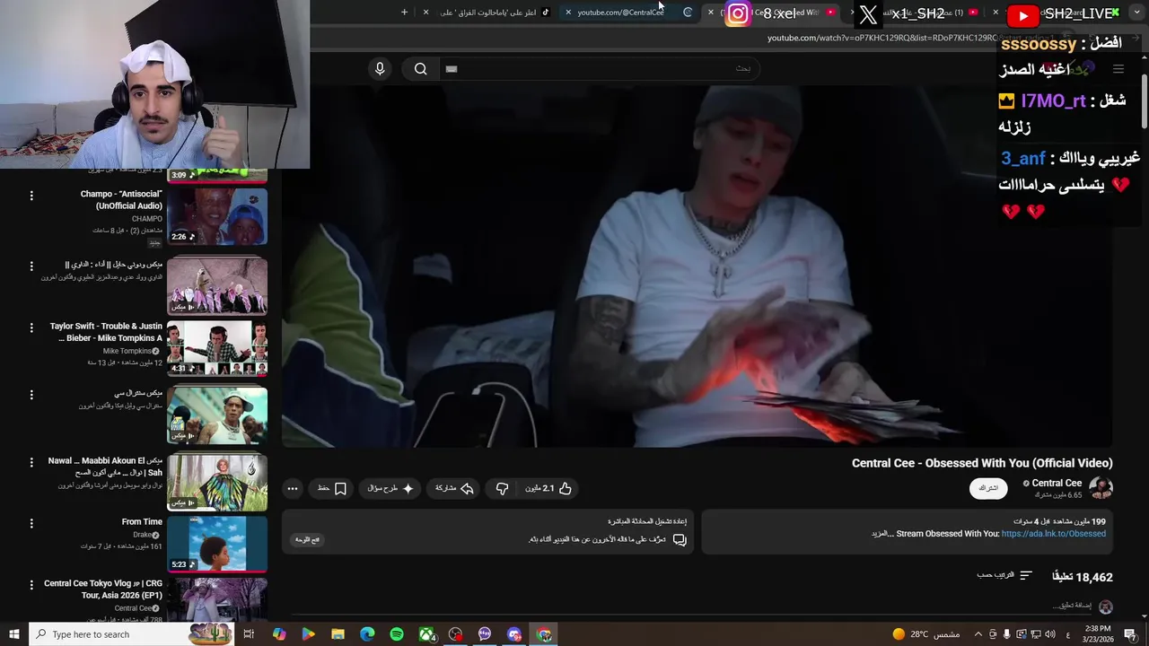The image size is (1149, 646).
Task: Open the share (مشاركة) button
Action: click(454, 488)
